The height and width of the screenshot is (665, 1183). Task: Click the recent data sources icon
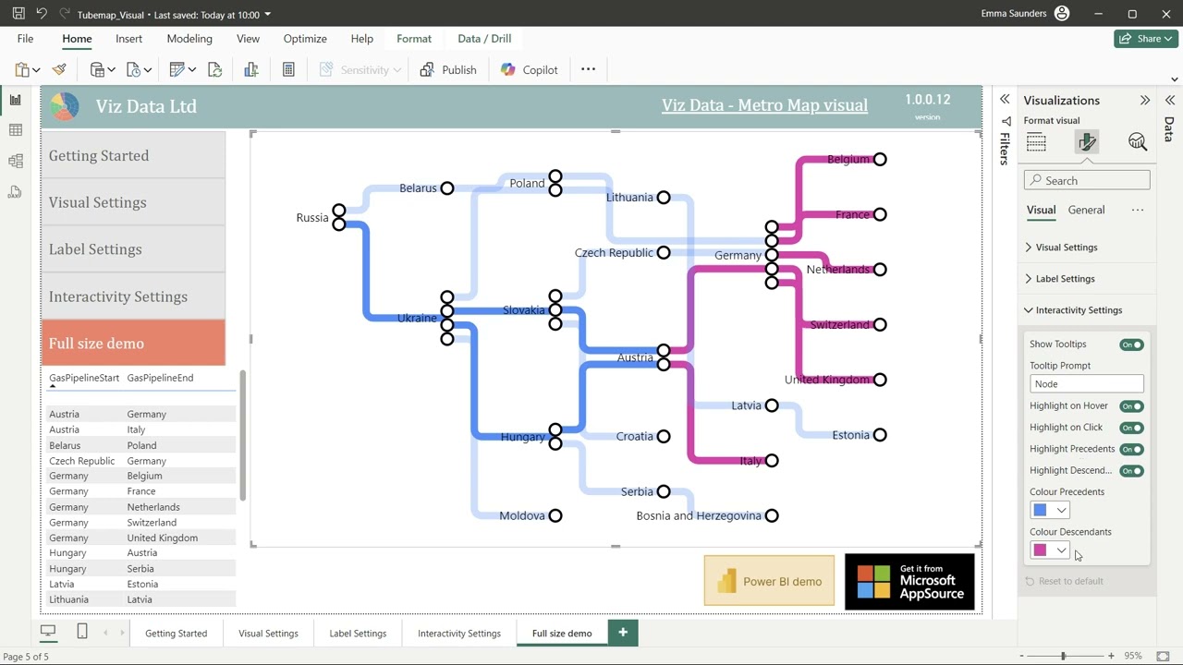133,69
